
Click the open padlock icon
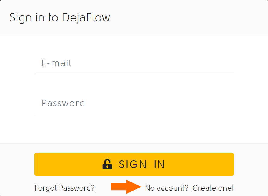tap(107, 164)
